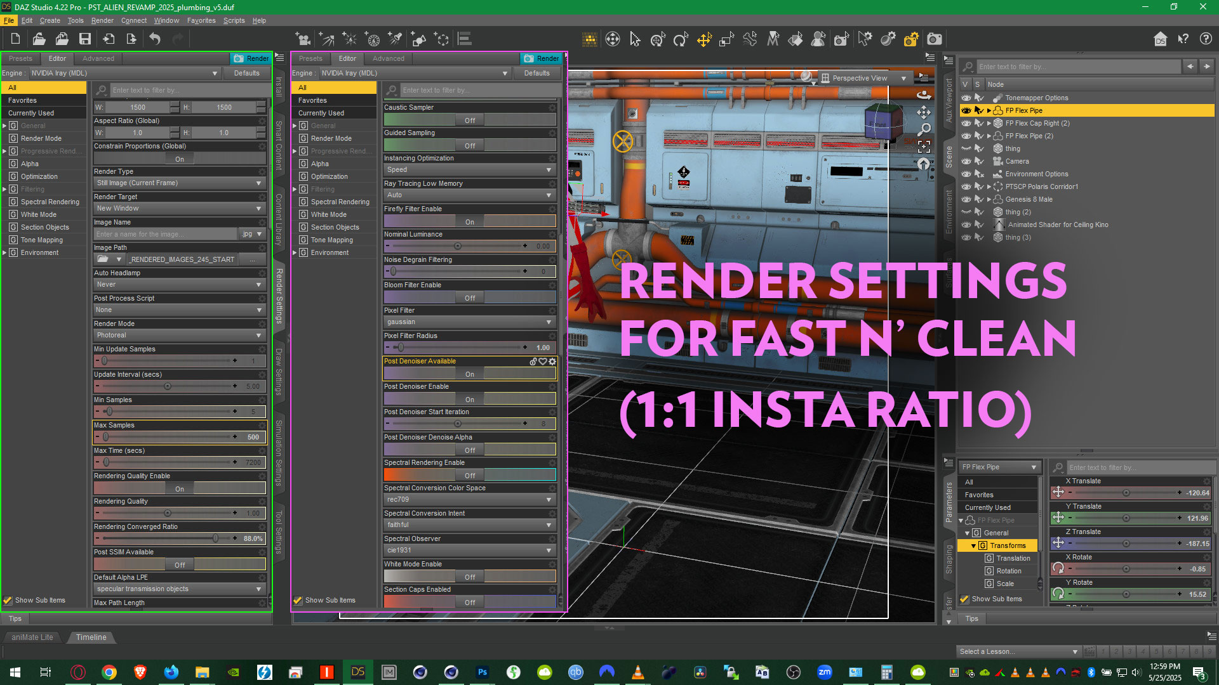
Task: Toggle Show Sub Items in Parameters pane
Action: tap(964, 599)
